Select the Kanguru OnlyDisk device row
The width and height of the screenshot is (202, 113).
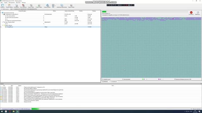pyautogui.click(x=50, y=22)
